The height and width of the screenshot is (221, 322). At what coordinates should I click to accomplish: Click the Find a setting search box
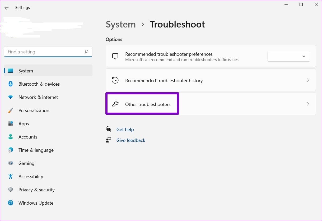click(45, 52)
